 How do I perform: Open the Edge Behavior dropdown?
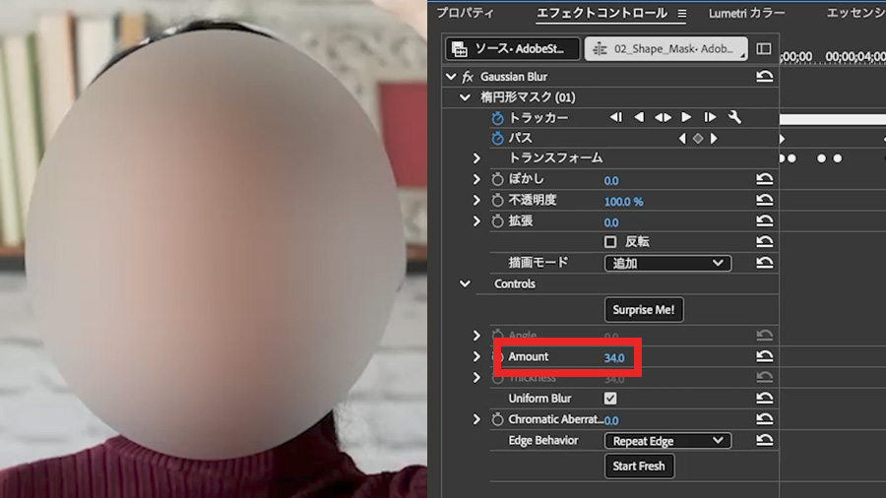667,440
